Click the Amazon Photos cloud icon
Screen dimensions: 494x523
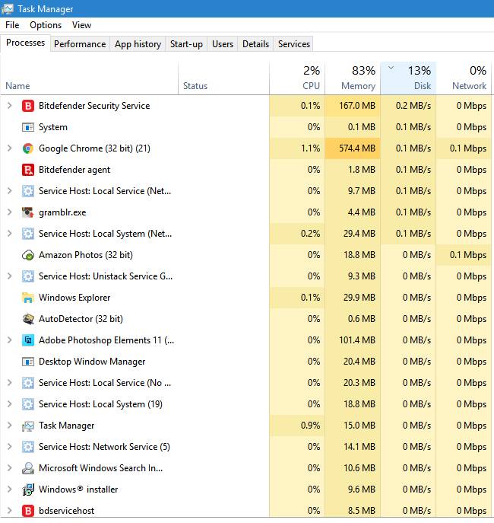28,255
